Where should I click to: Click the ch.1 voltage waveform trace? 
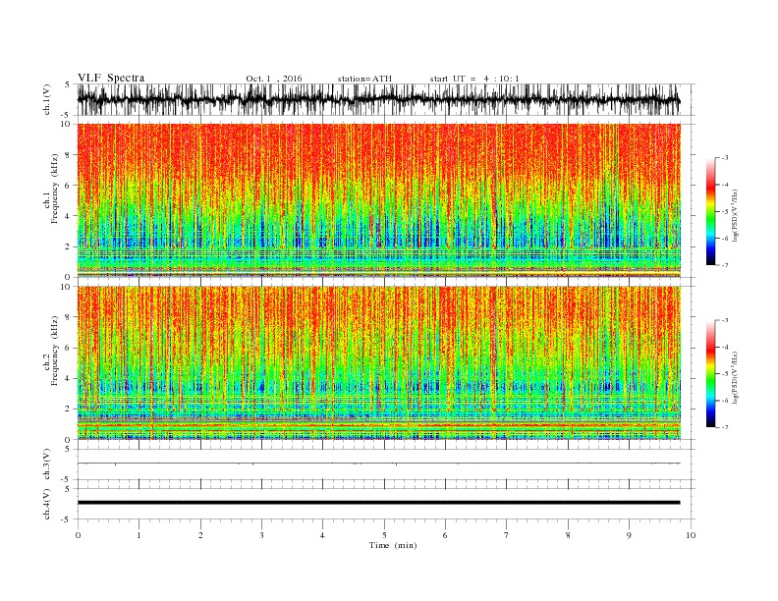click(x=378, y=99)
